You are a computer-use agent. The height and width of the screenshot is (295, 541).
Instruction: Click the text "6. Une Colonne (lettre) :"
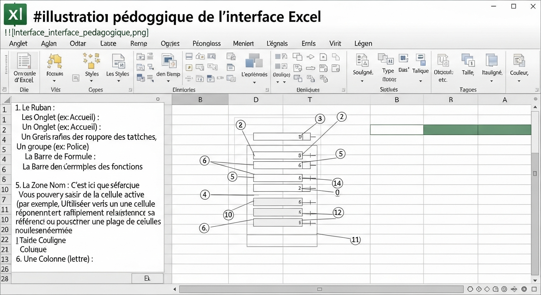point(55,259)
